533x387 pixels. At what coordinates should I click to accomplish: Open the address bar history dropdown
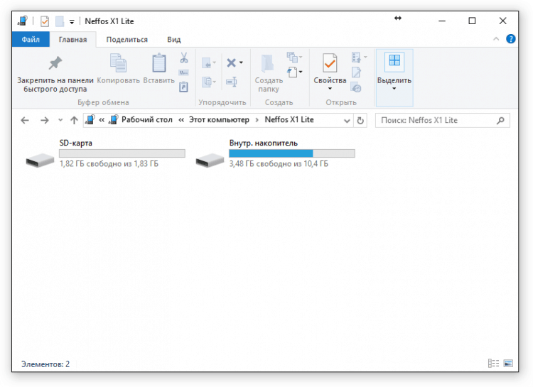(x=347, y=121)
